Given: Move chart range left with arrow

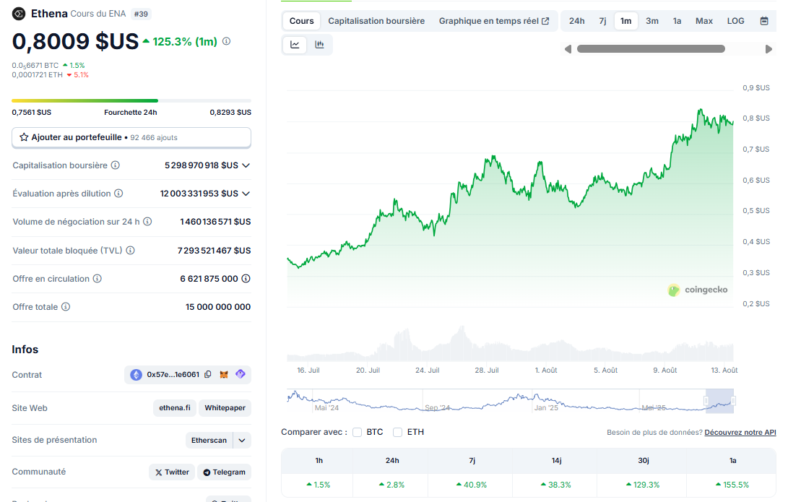Looking at the screenshot, I should (568, 49).
